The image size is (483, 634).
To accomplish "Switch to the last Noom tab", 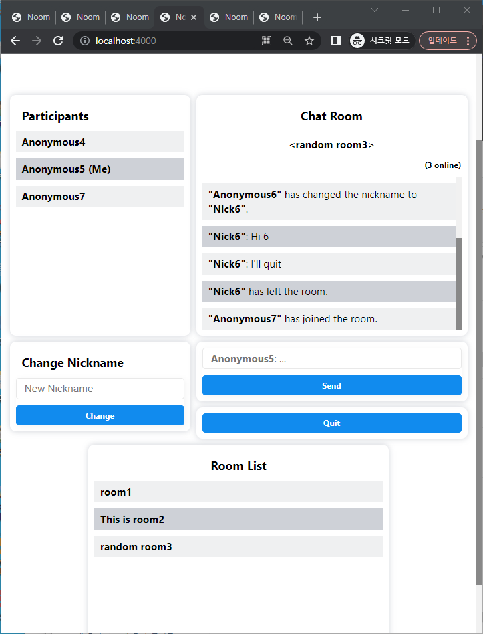I will [x=278, y=17].
